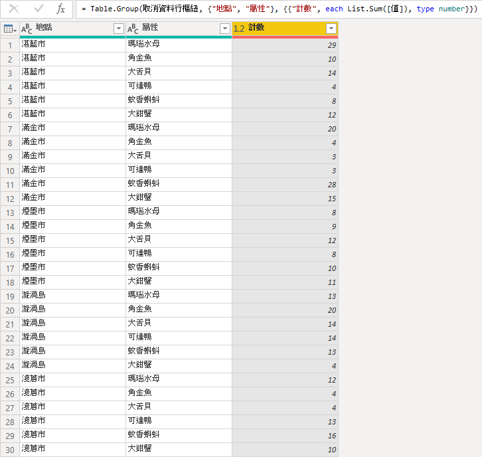Open the filter dropdown for 地點 column

pyautogui.click(x=119, y=29)
